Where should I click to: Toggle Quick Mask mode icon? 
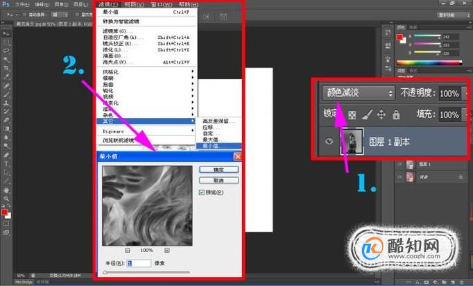[x=6, y=224]
